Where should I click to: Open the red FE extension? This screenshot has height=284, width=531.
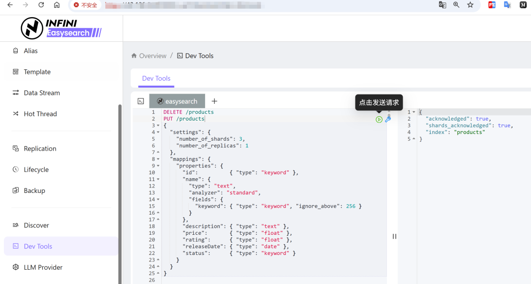(x=492, y=5)
